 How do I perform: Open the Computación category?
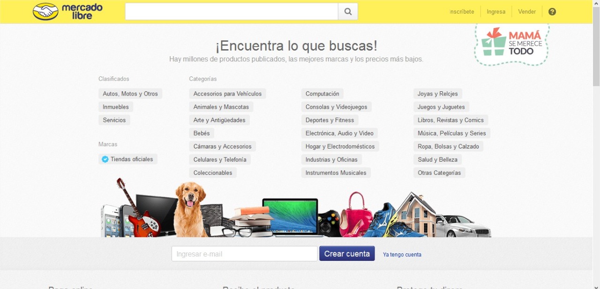click(322, 94)
